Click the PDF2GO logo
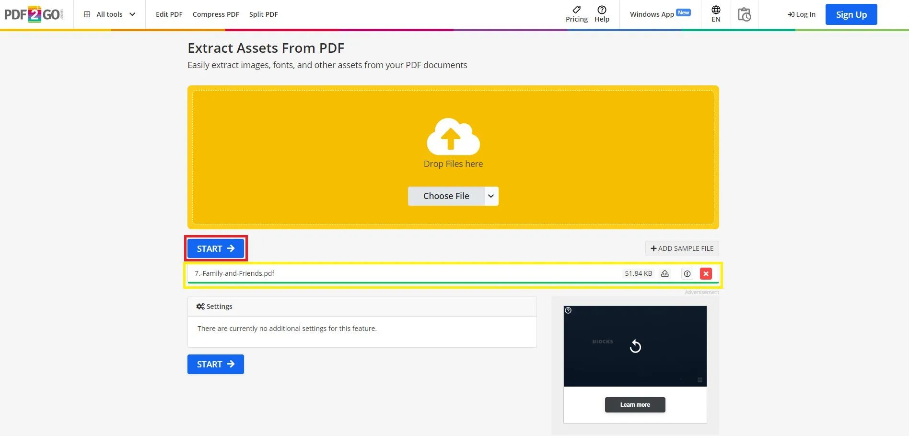Viewport: 909px width, 436px height. pyautogui.click(x=34, y=14)
